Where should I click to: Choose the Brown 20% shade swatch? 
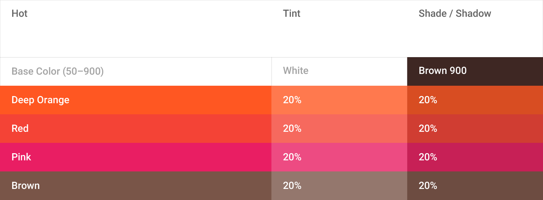click(x=475, y=186)
